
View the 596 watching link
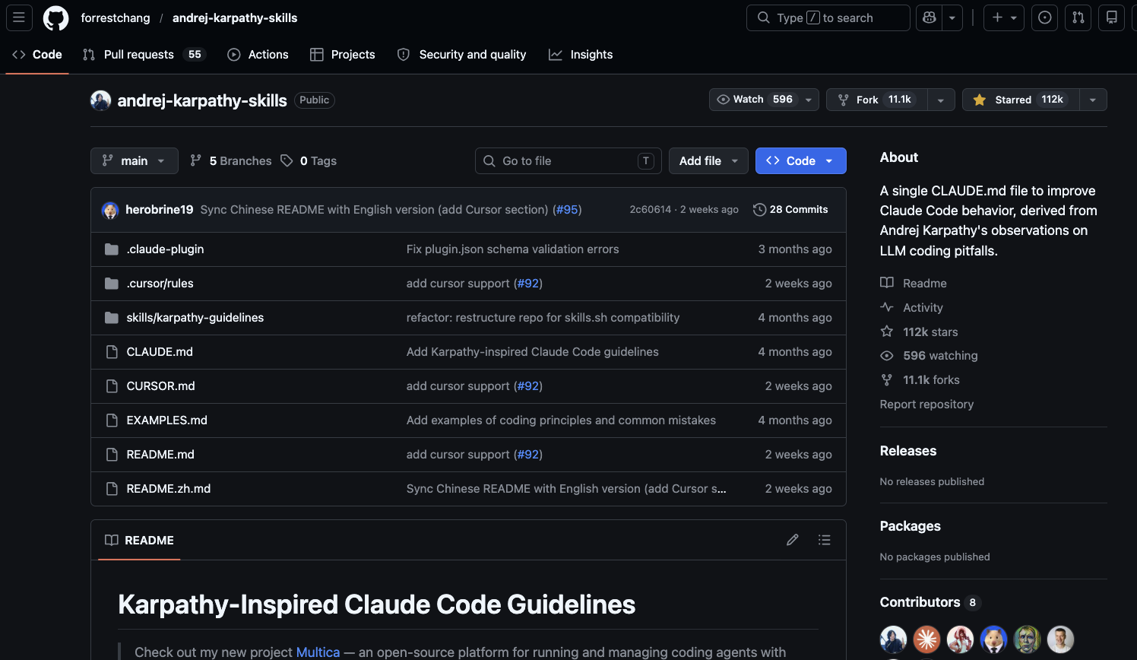coord(930,355)
